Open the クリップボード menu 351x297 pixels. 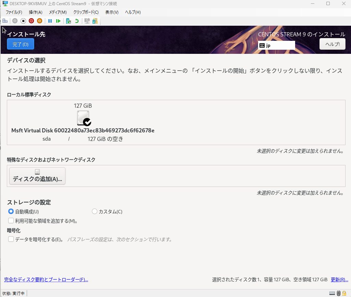[86, 12]
